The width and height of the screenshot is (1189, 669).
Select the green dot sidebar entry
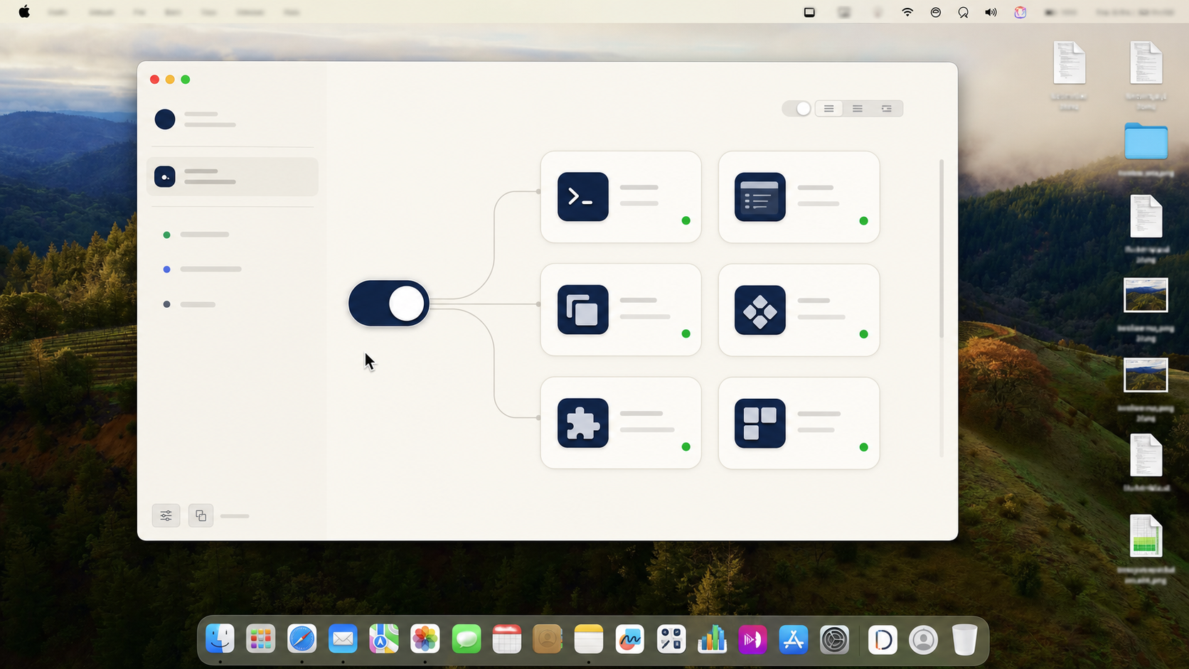click(x=197, y=235)
